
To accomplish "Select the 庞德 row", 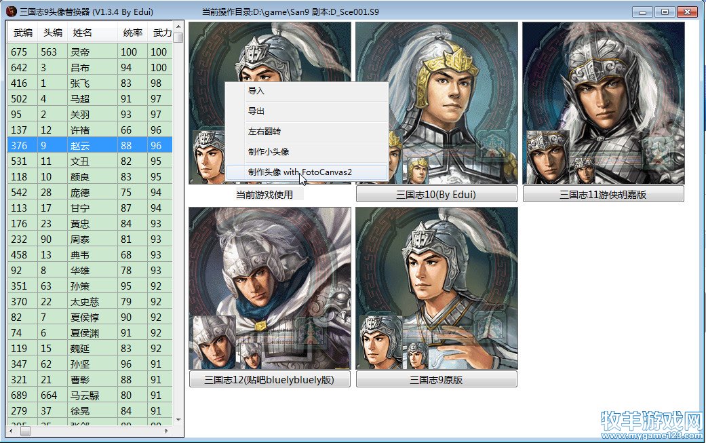I will 90,192.
